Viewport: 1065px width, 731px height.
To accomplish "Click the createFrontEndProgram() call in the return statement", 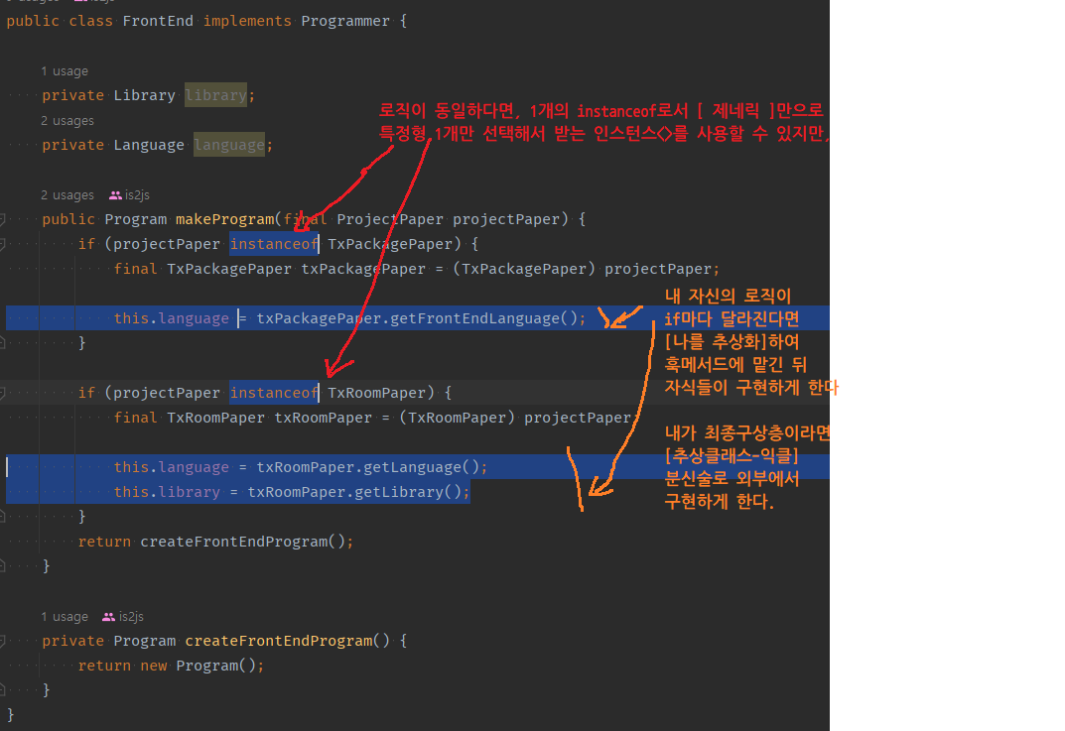I will click(x=242, y=542).
